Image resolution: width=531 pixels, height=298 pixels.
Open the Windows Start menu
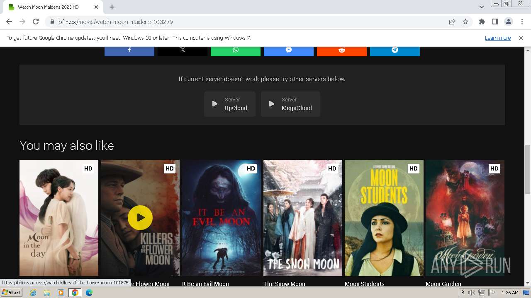tap(11, 292)
